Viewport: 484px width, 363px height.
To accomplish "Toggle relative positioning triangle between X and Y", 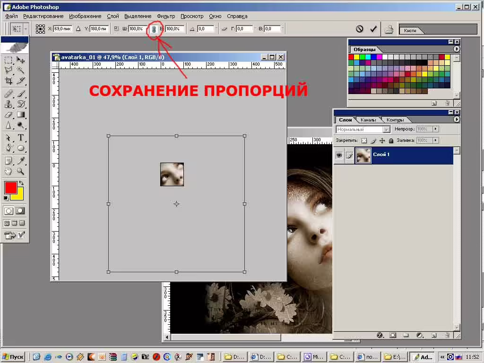I will pyautogui.click(x=78, y=29).
